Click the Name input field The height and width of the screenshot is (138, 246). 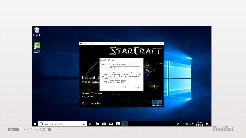pyautogui.click(x=125, y=68)
